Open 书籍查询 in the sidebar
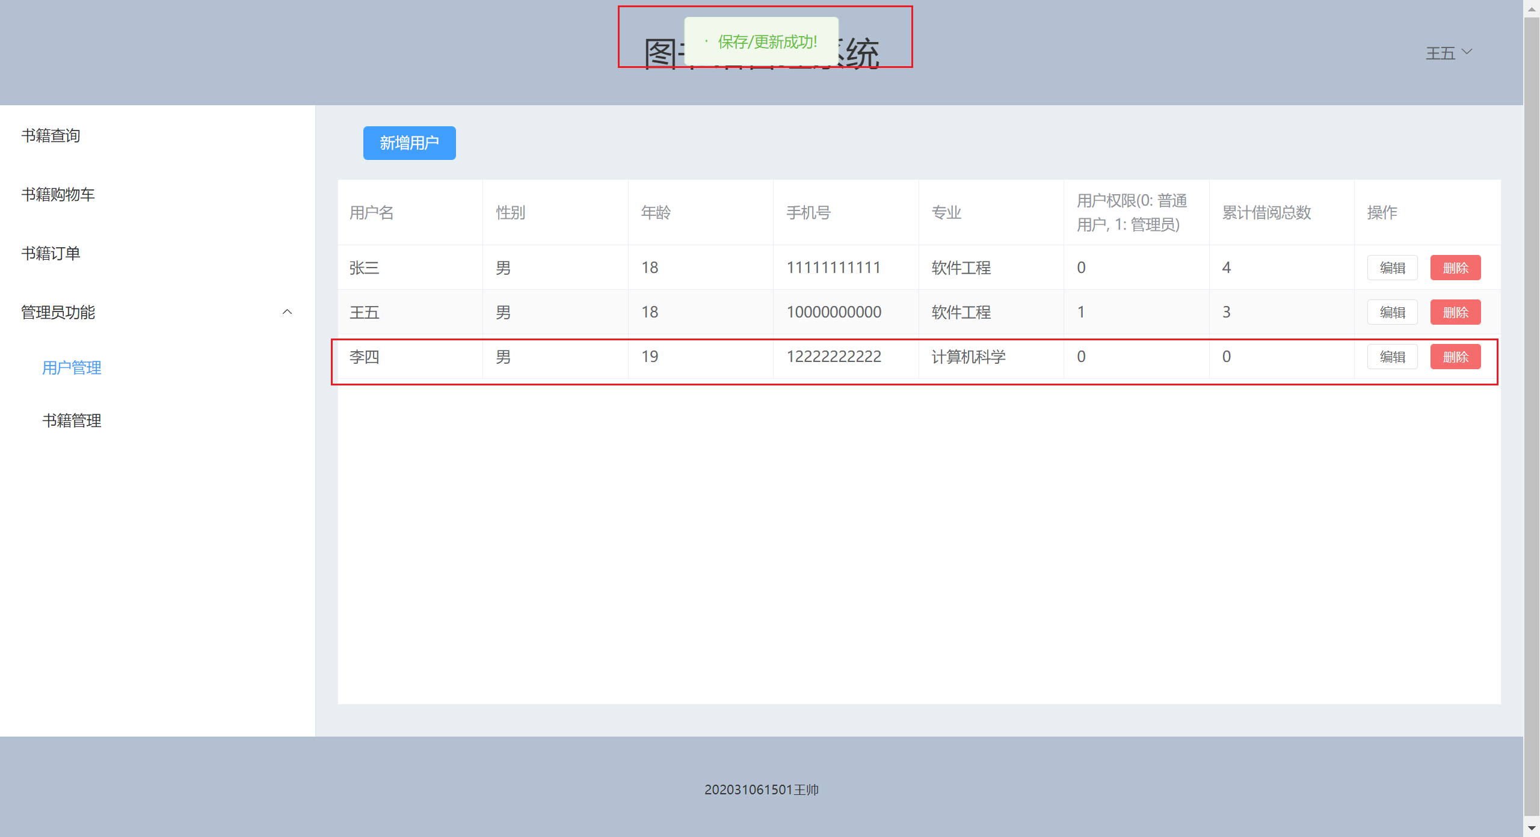Screen dimensions: 1540x837 51,135
